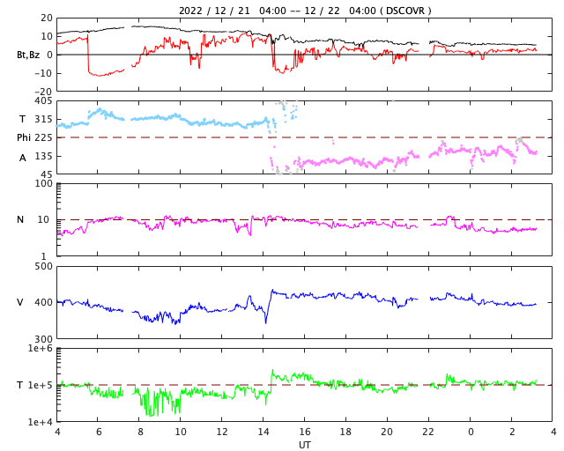Click the '1e+6' temperature tick label
Screen dimensions: 564x451
click(41, 348)
